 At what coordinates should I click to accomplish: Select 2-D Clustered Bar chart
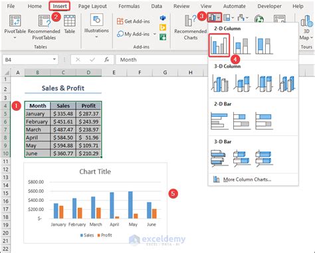pos(219,121)
